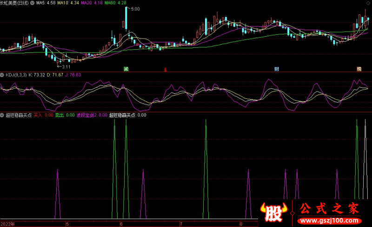Click the KDJ J value in purple

[73, 74]
